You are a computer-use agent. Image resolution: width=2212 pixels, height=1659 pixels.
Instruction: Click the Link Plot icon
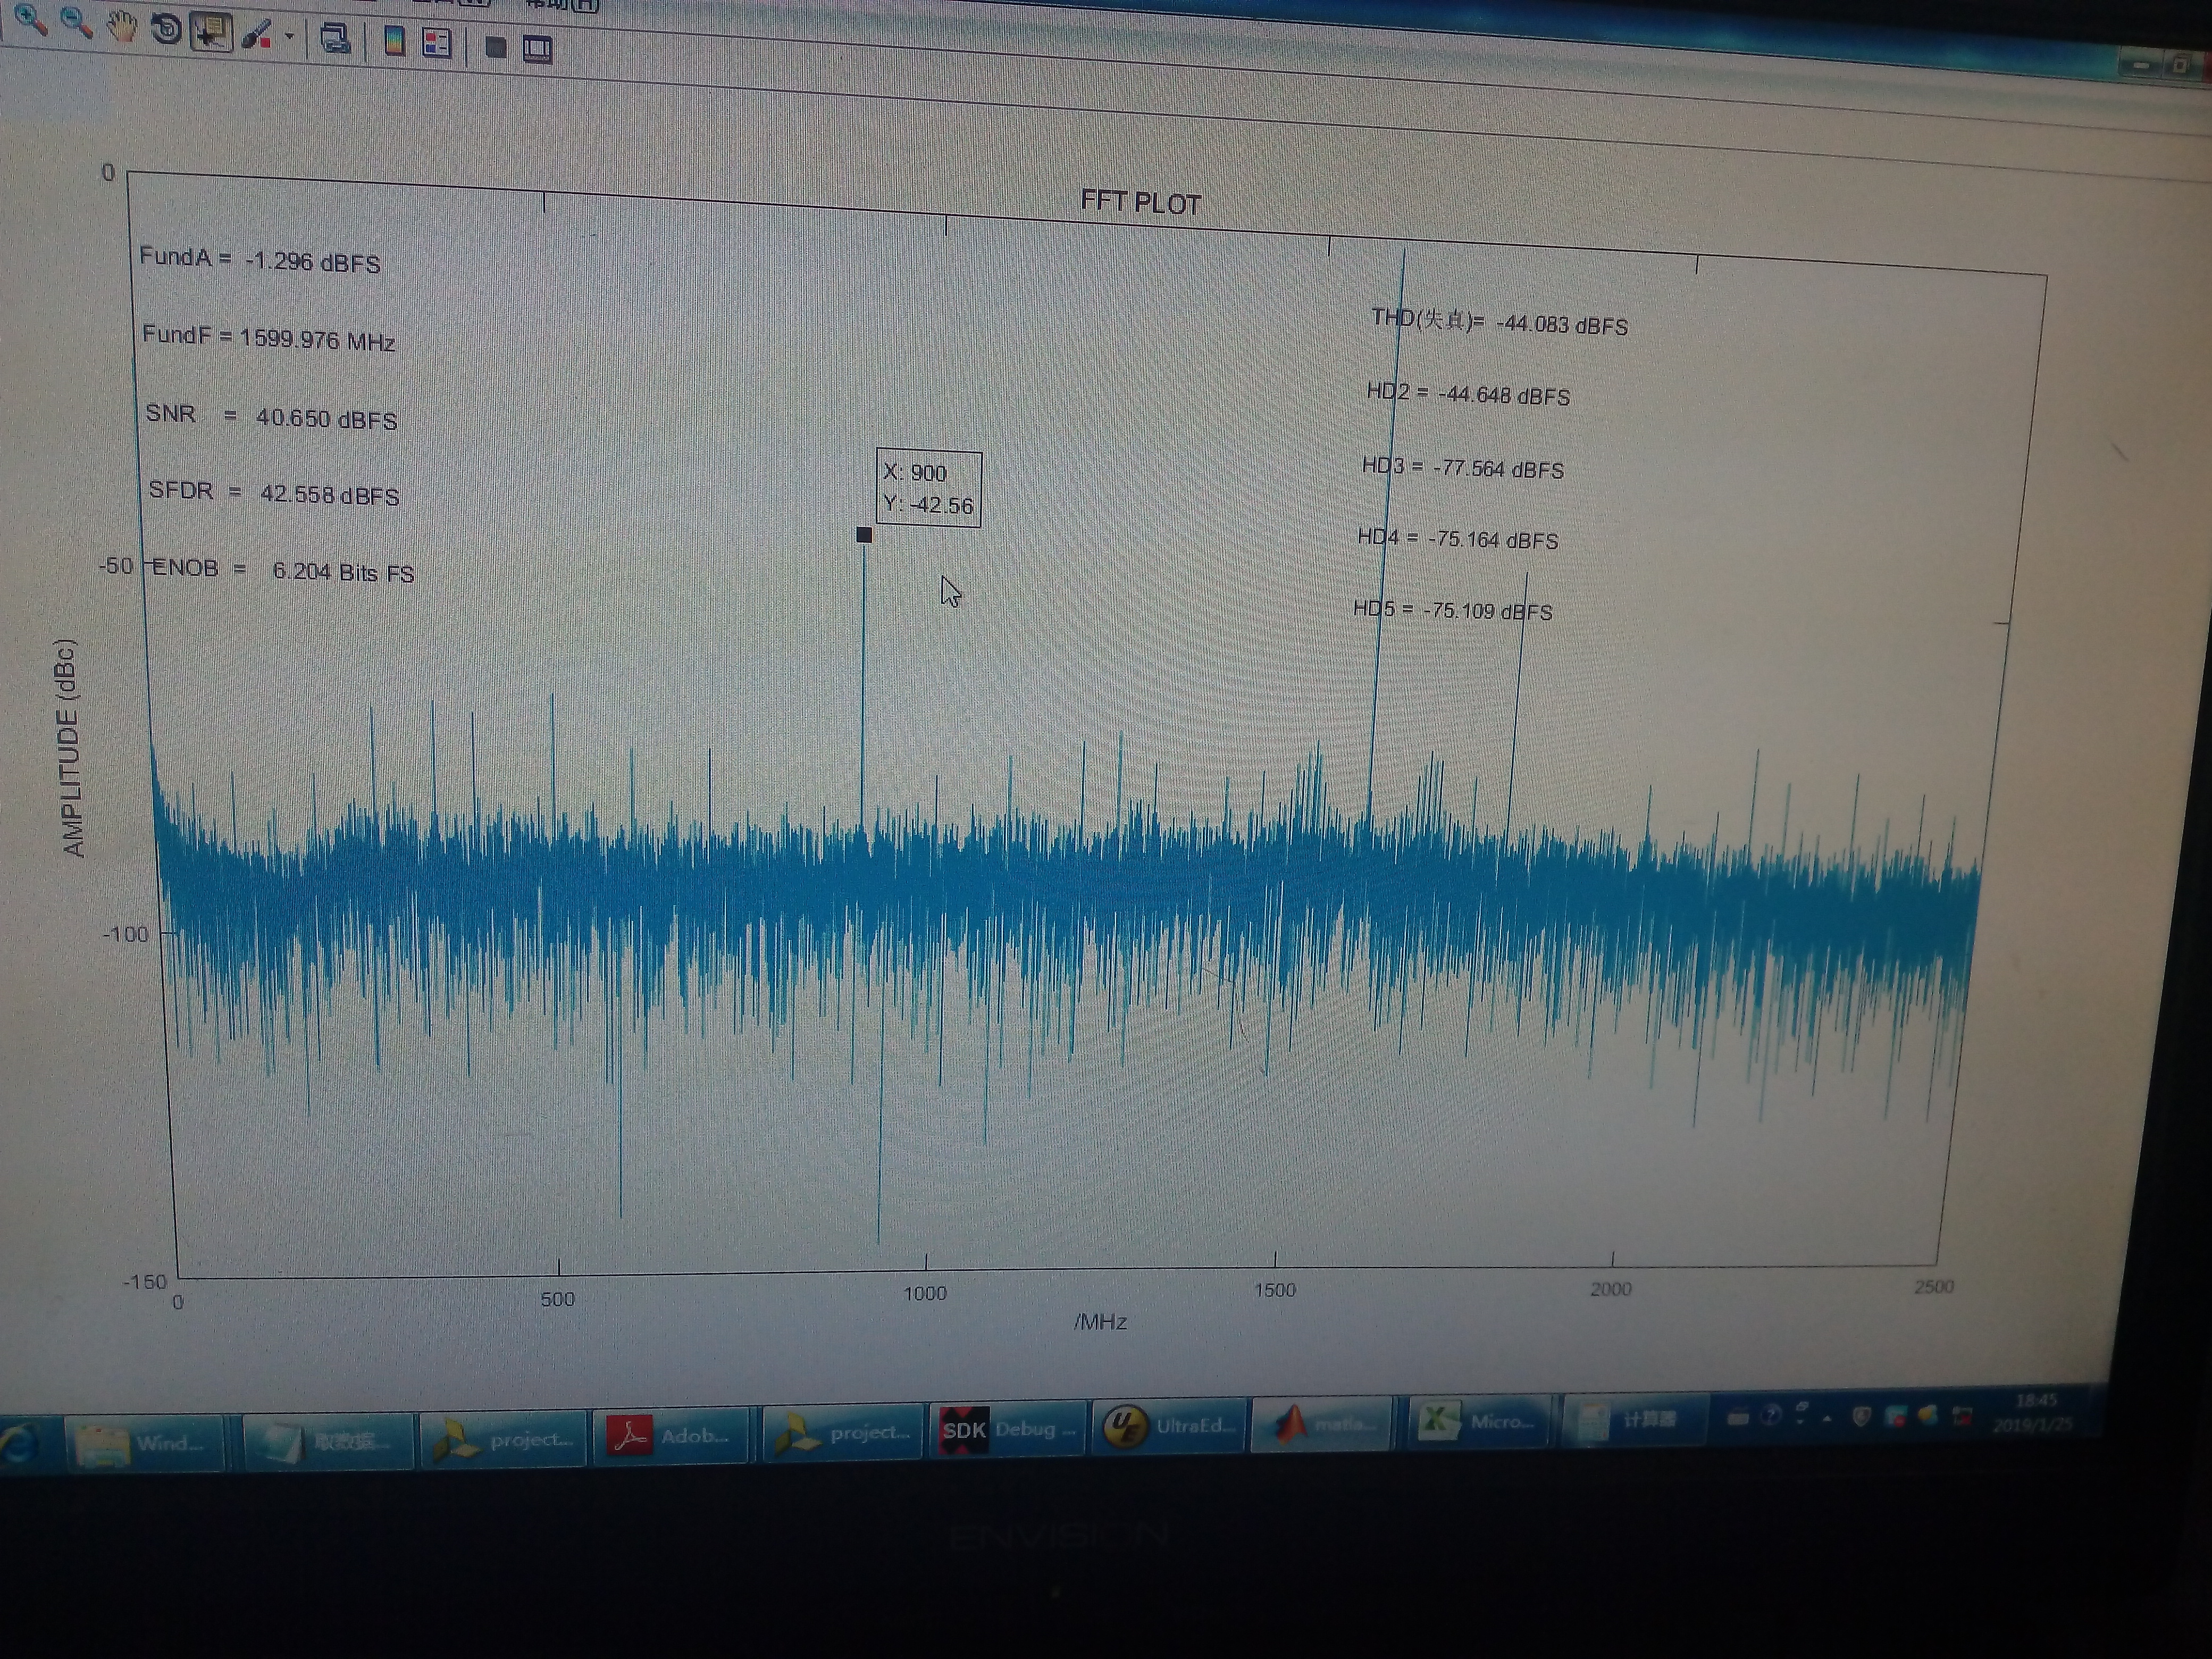coord(335,39)
